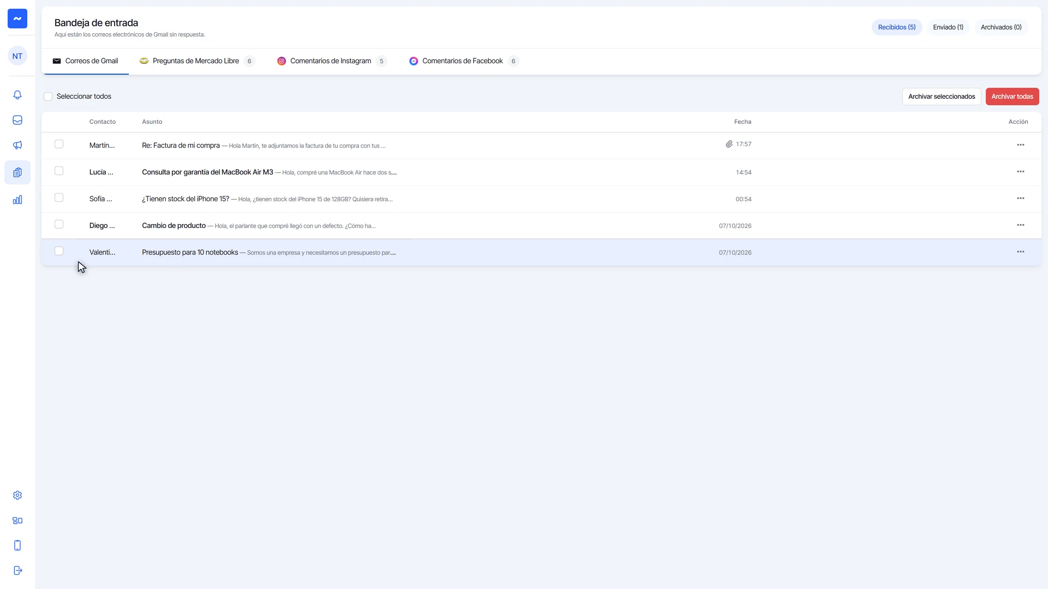Image resolution: width=1048 pixels, height=589 pixels.
Task: Check the Seleccionar todos checkbox
Action: point(48,97)
